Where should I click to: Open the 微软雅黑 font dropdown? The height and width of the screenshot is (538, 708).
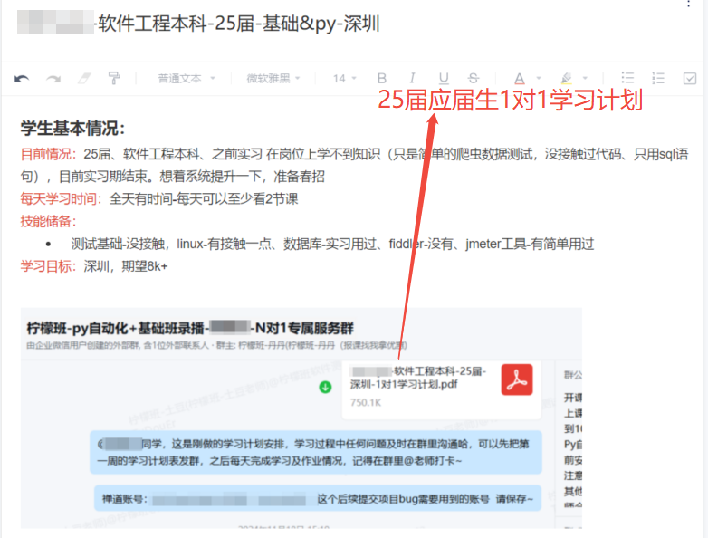click(273, 79)
